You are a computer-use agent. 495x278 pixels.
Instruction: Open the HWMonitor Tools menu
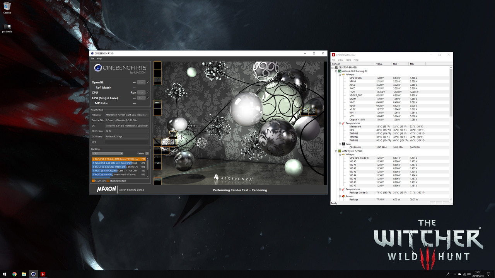(348, 60)
